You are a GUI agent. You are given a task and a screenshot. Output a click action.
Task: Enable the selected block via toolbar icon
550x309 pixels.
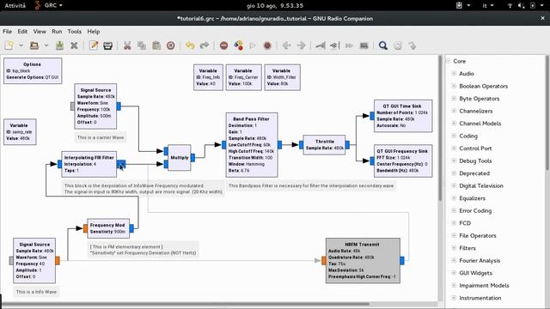coord(321,45)
